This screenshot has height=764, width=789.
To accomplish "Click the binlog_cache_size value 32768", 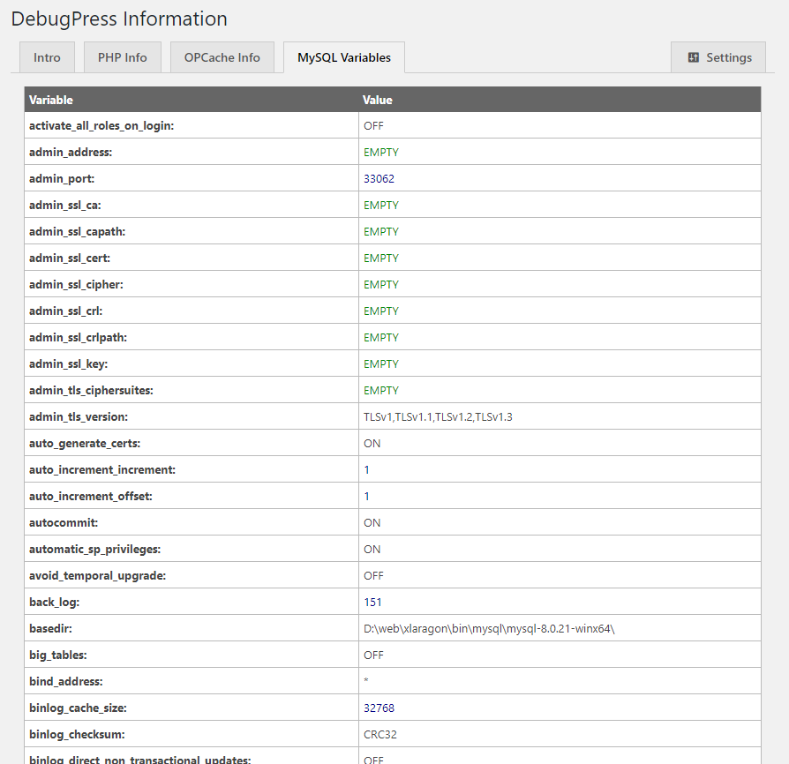I will (x=379, y=708).
